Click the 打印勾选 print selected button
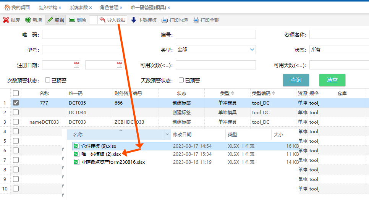Screen dimensions: 369x200 [175, 20]
